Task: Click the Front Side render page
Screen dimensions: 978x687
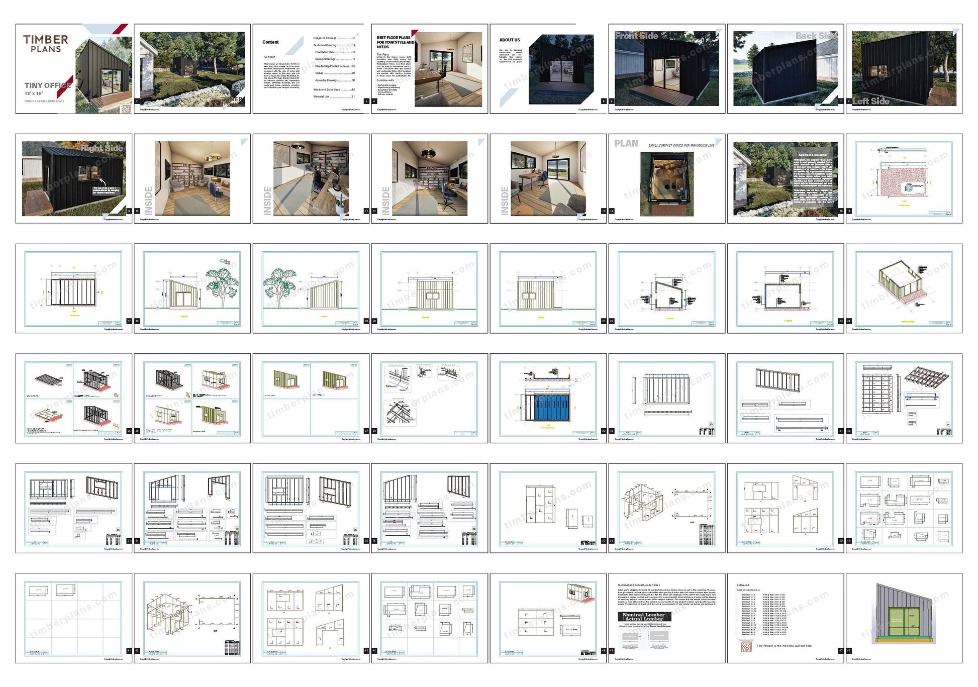Action: [x=666, y=69]
